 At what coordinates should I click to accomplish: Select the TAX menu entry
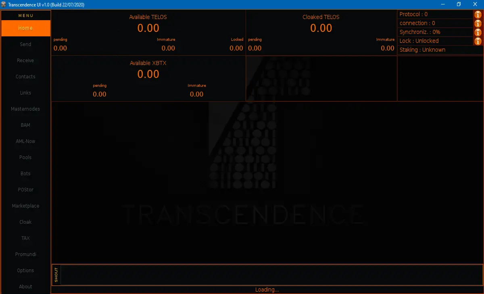[25, 238]
